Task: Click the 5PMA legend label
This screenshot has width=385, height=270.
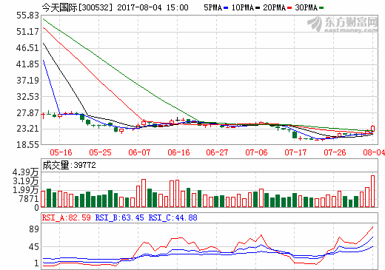Action: (x=212, y=7)
